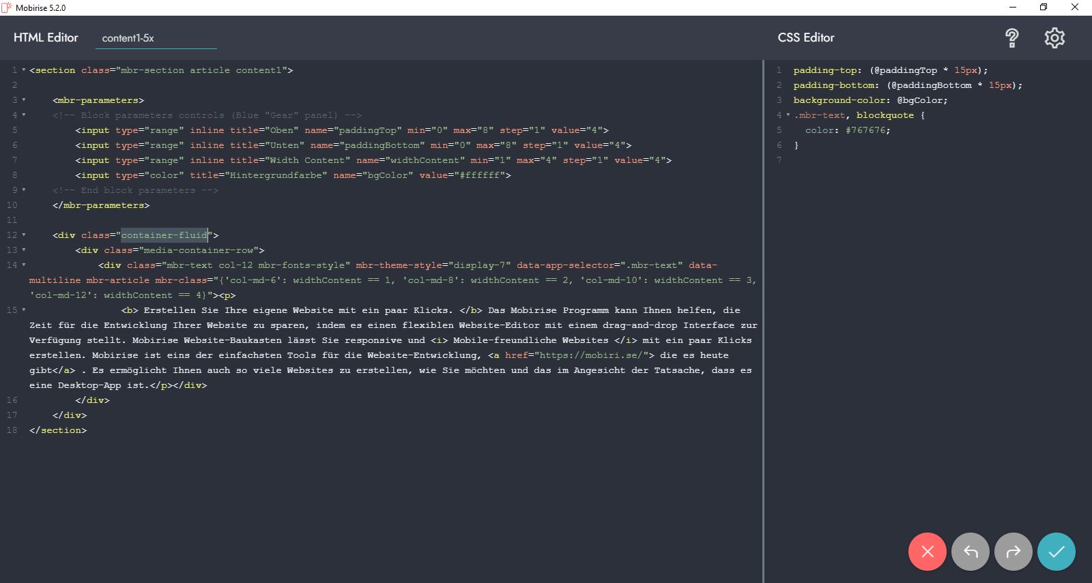The image size is (1092, 583).
Task: Click the content1-5x block name field
Action: [156, 38]
